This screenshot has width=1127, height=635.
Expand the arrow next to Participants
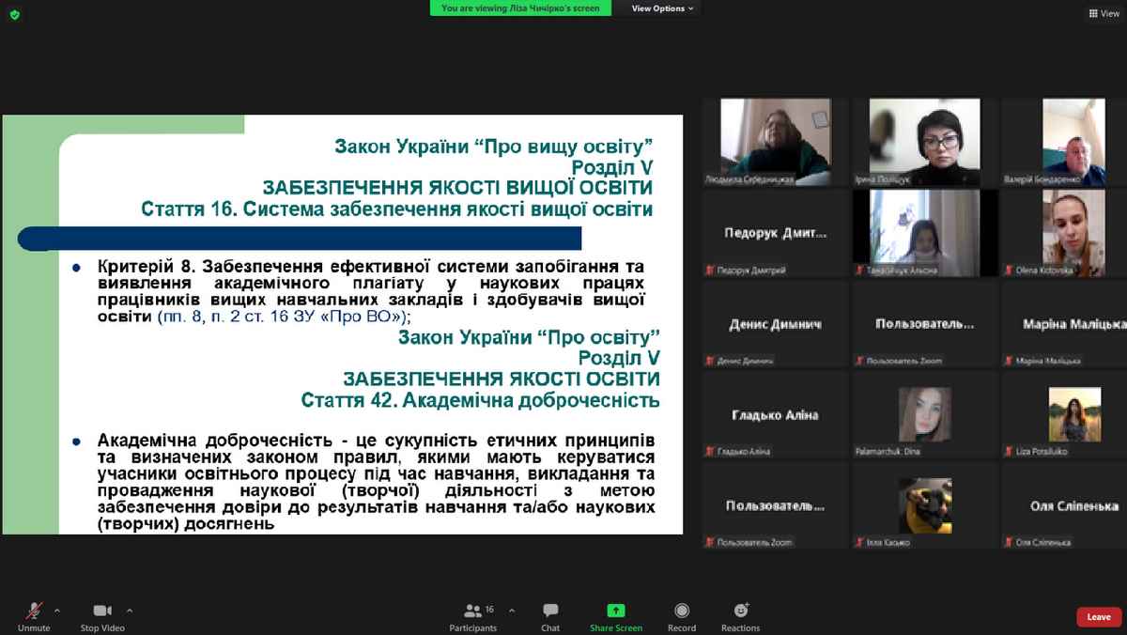[x=511, y=610]
